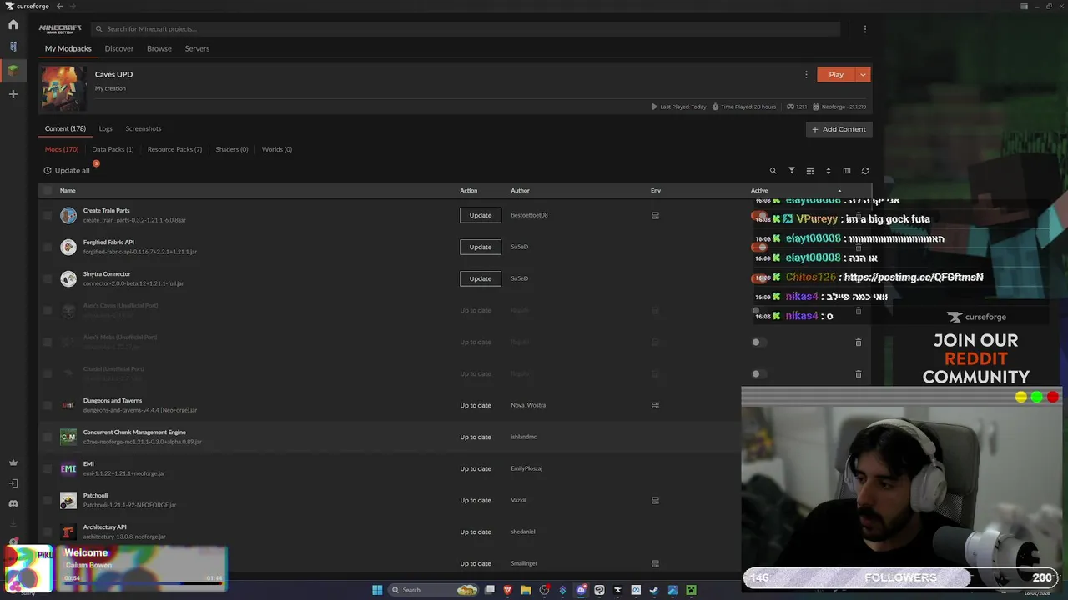
Task: Toggle the select-all checkbox in header
Action: click(x=48, y=191)
